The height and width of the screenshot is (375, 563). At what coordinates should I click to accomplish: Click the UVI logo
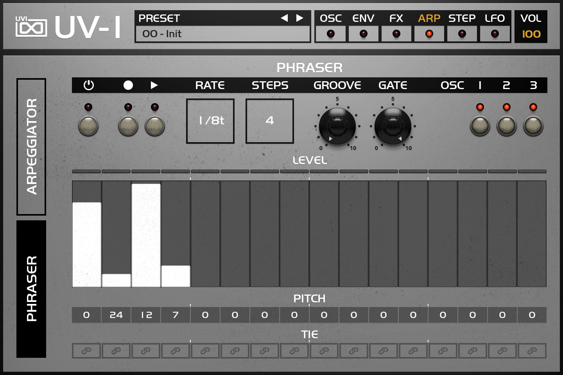[x=31, y=27]
